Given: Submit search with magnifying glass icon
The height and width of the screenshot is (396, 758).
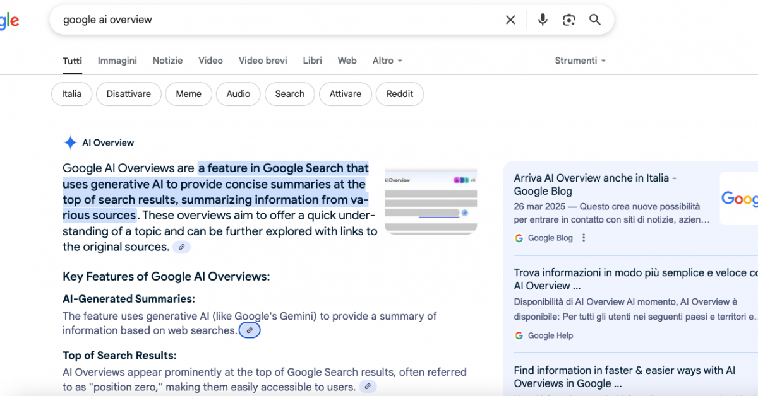Looking at the screenshot, I should click(595, 20).
